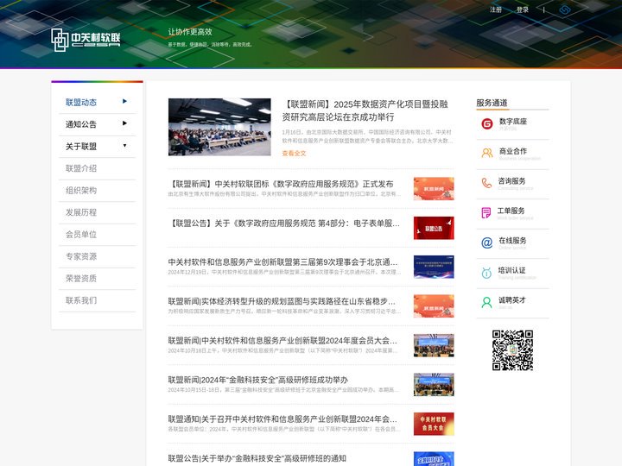
Task: Click the 商业合作 people icon
Action: pos(486,153)
